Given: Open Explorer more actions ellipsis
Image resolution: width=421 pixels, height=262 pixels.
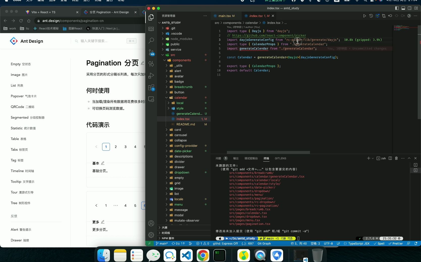Looking at the screenshot, I should pyautogui.click(x=205, y=16).
